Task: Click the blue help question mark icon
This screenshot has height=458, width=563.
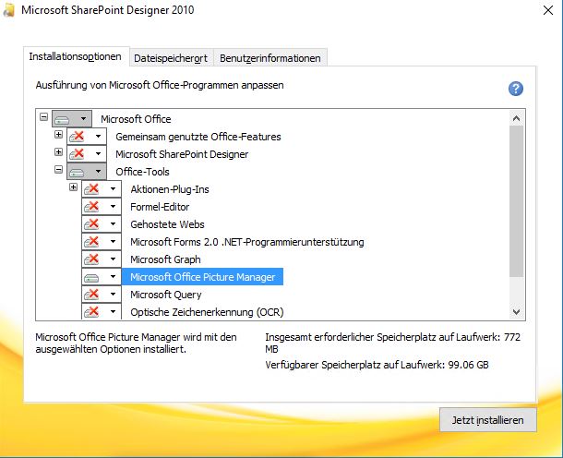Action: (x=516, y=89)
